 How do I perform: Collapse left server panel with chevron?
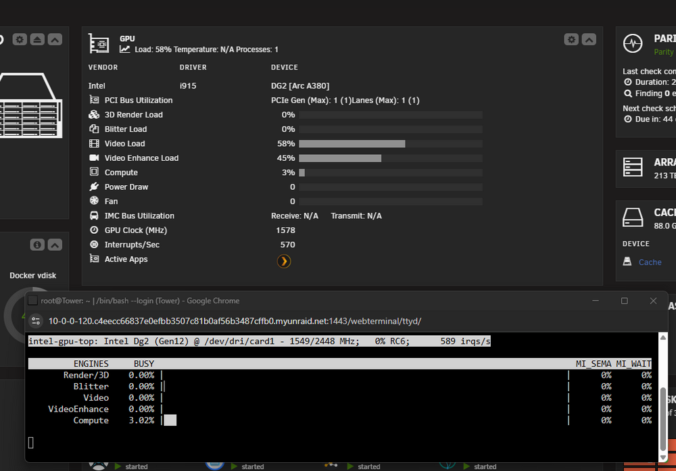55,40
